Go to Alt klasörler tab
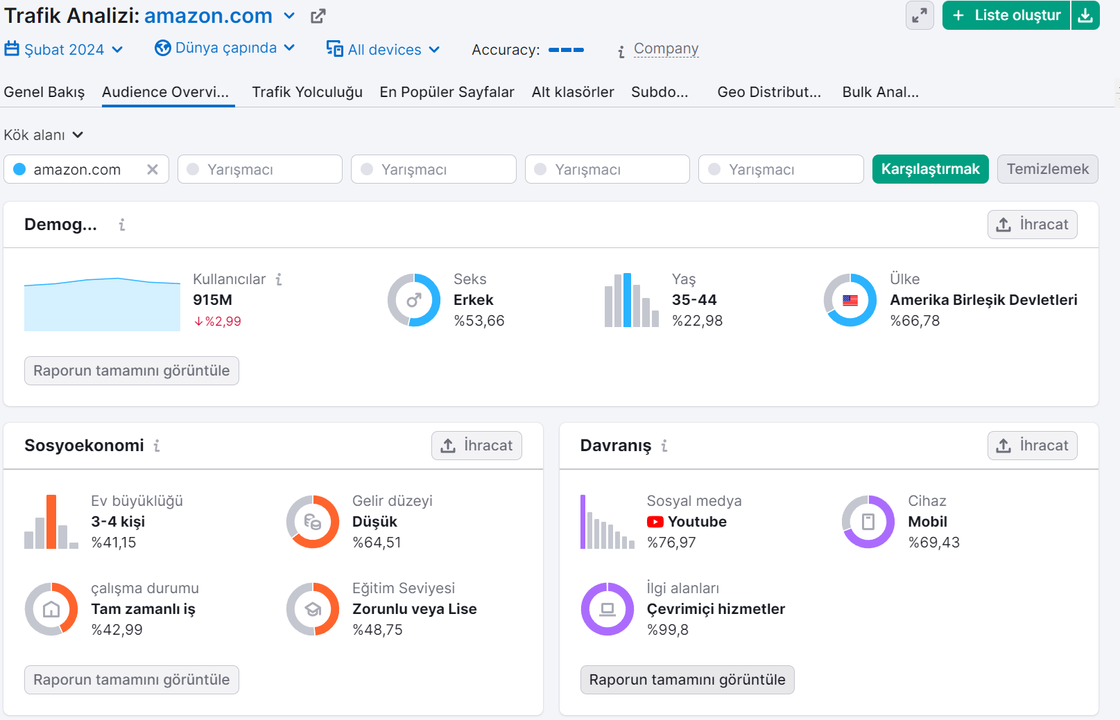This screenshot has height=720, width=1120. click(x=573, y=92)
